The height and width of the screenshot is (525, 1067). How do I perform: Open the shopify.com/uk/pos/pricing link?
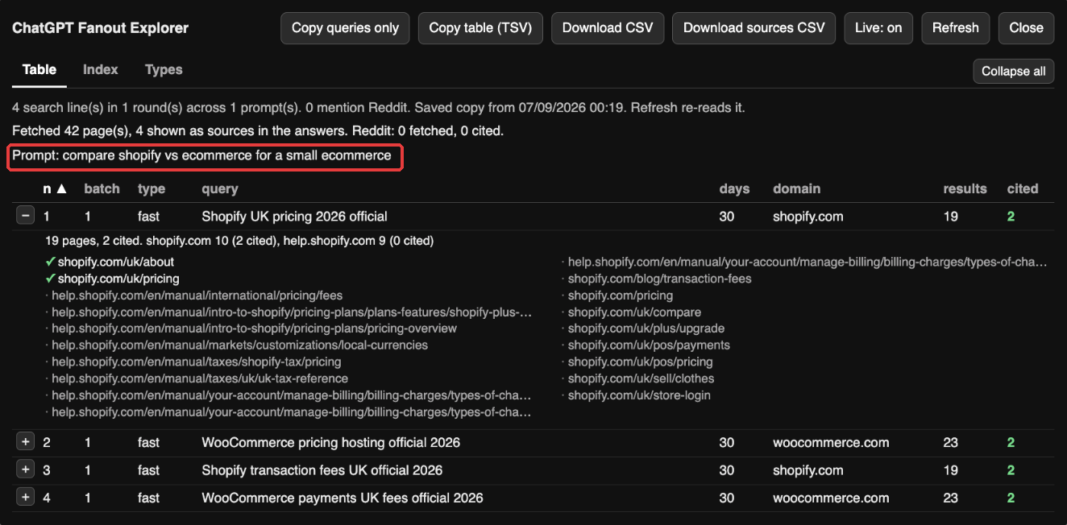point(640,362)
